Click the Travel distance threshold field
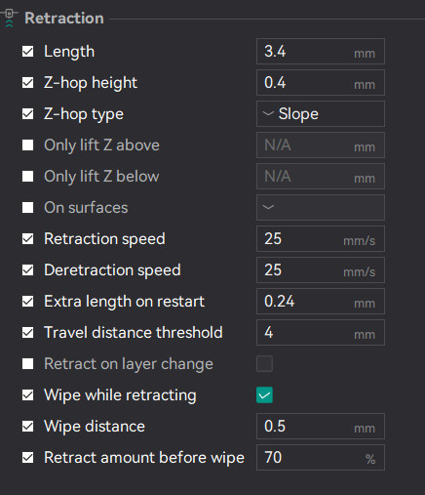 coord(321,333)
